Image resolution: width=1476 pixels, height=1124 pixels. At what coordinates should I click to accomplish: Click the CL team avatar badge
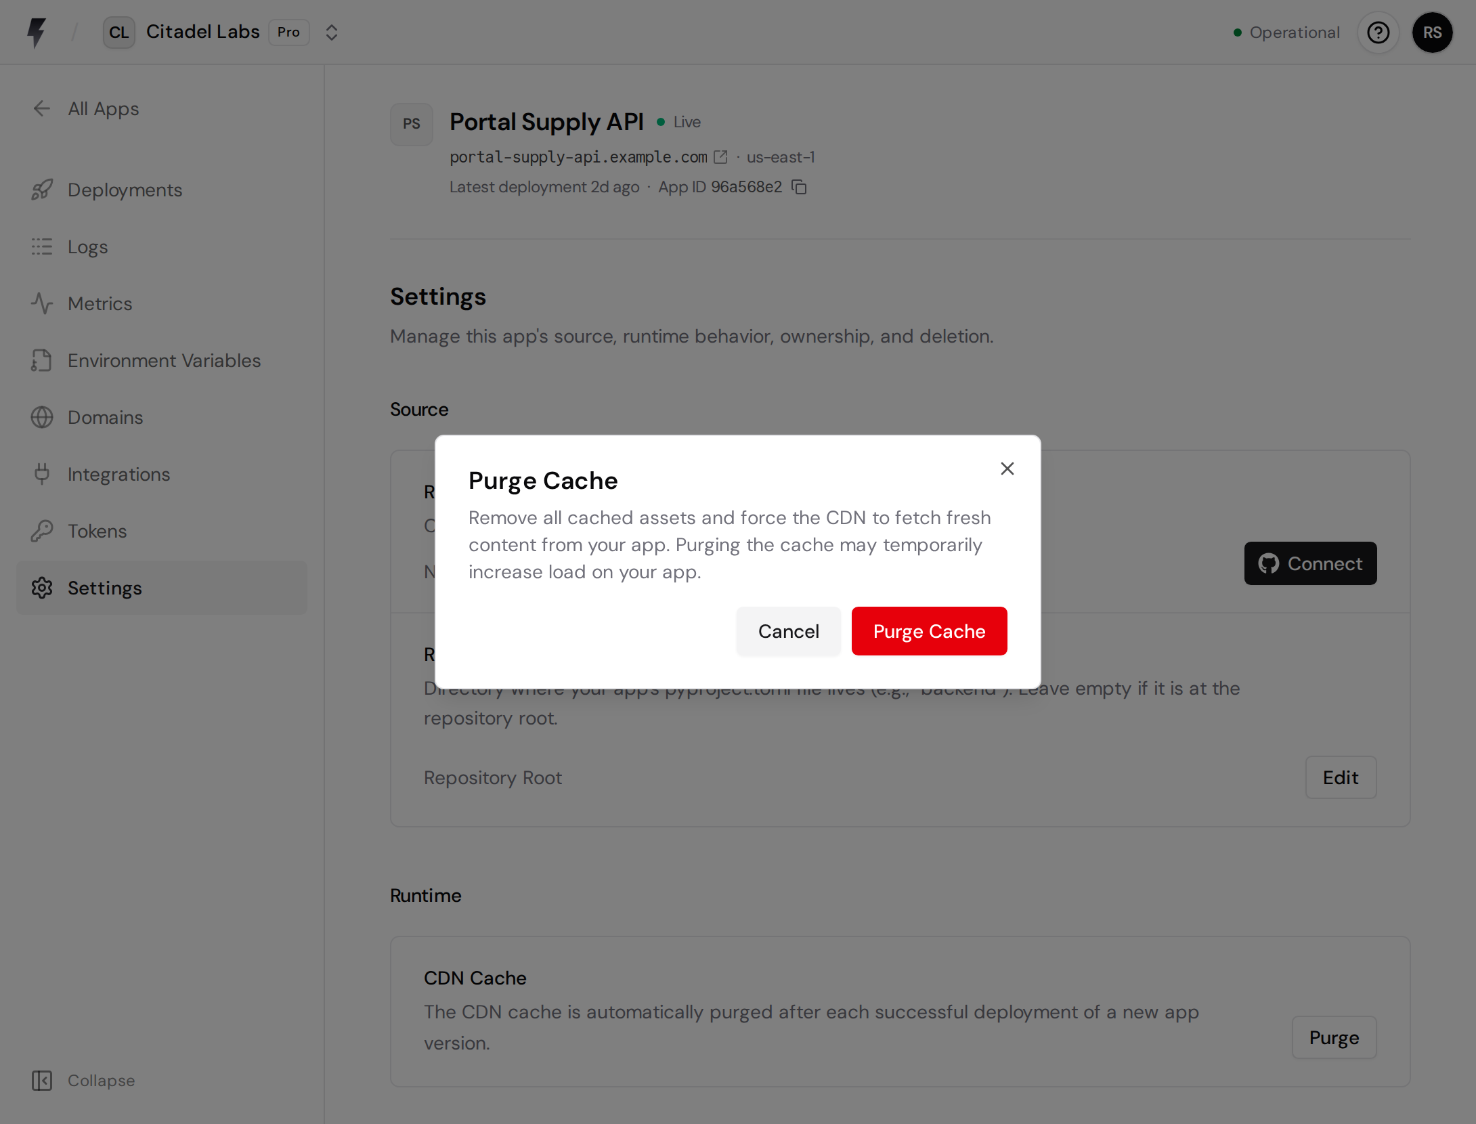click(119, 33)
